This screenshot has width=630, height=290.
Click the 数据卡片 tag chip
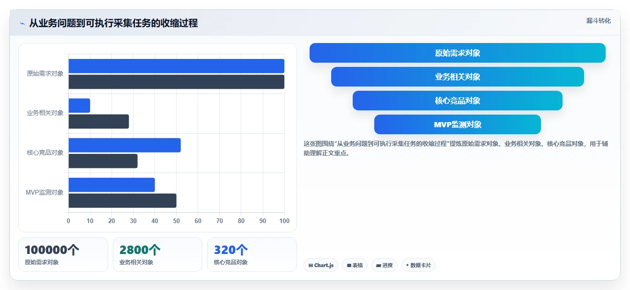(418, 265)
